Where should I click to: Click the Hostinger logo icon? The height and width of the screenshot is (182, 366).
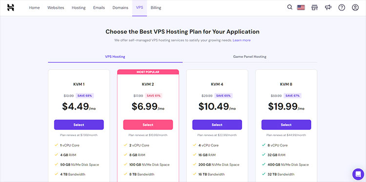pyautogui.click(x=11, y=7)
